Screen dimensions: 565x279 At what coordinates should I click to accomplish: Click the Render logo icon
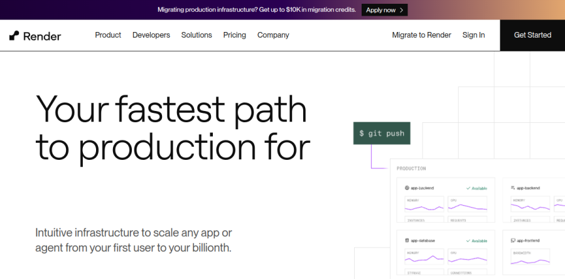coord(14,36)
